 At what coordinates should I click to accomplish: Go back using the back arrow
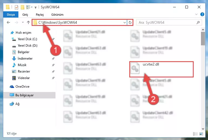(x=8, y=22)
